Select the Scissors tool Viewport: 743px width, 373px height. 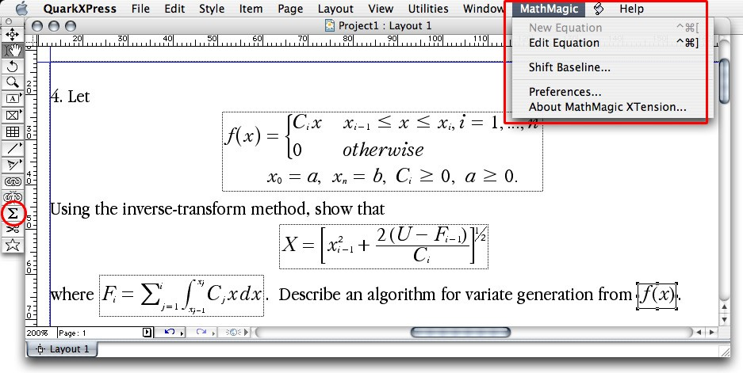pos(12,229)
